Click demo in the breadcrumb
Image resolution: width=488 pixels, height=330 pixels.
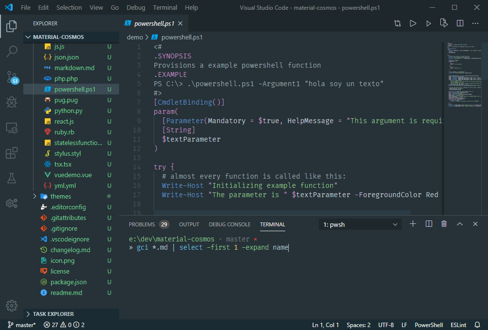tap(135, 37)
